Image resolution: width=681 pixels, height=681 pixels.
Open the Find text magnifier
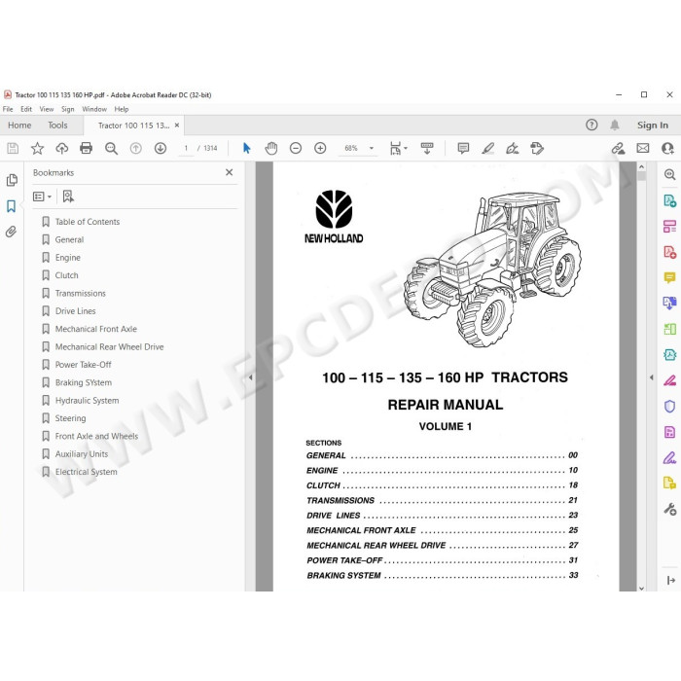[111, 149]
